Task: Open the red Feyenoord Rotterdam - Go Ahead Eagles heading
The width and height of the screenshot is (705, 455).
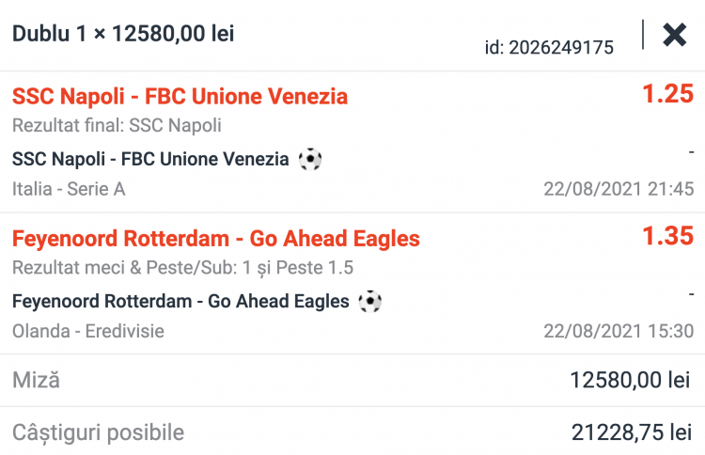Action: [216, 239]
